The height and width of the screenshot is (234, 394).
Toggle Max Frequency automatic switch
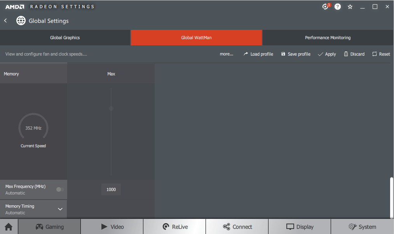[x=60, y=189]
